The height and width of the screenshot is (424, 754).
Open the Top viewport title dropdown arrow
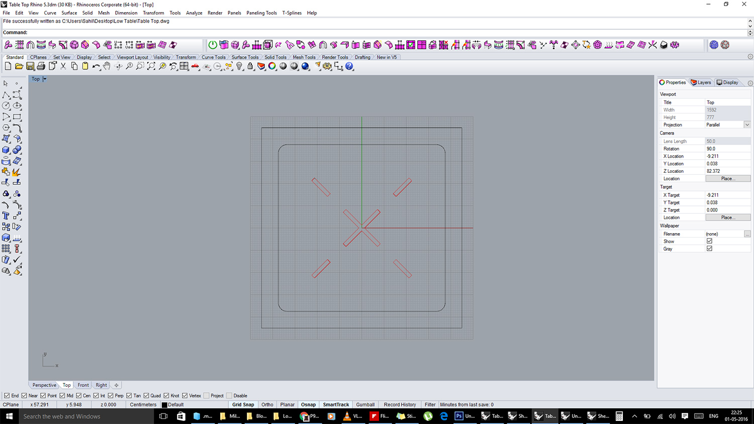click(x=45, y=79)
